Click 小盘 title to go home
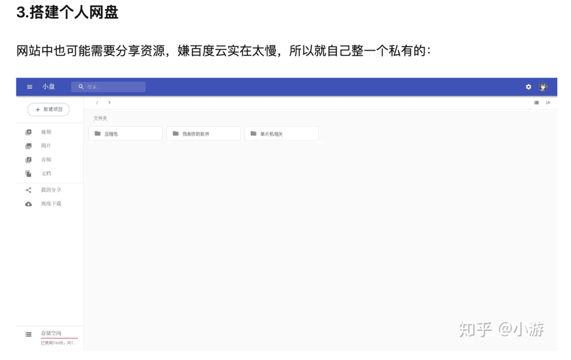Image resolution: width=571 pixels, height=360 pixels. [48, 87]
